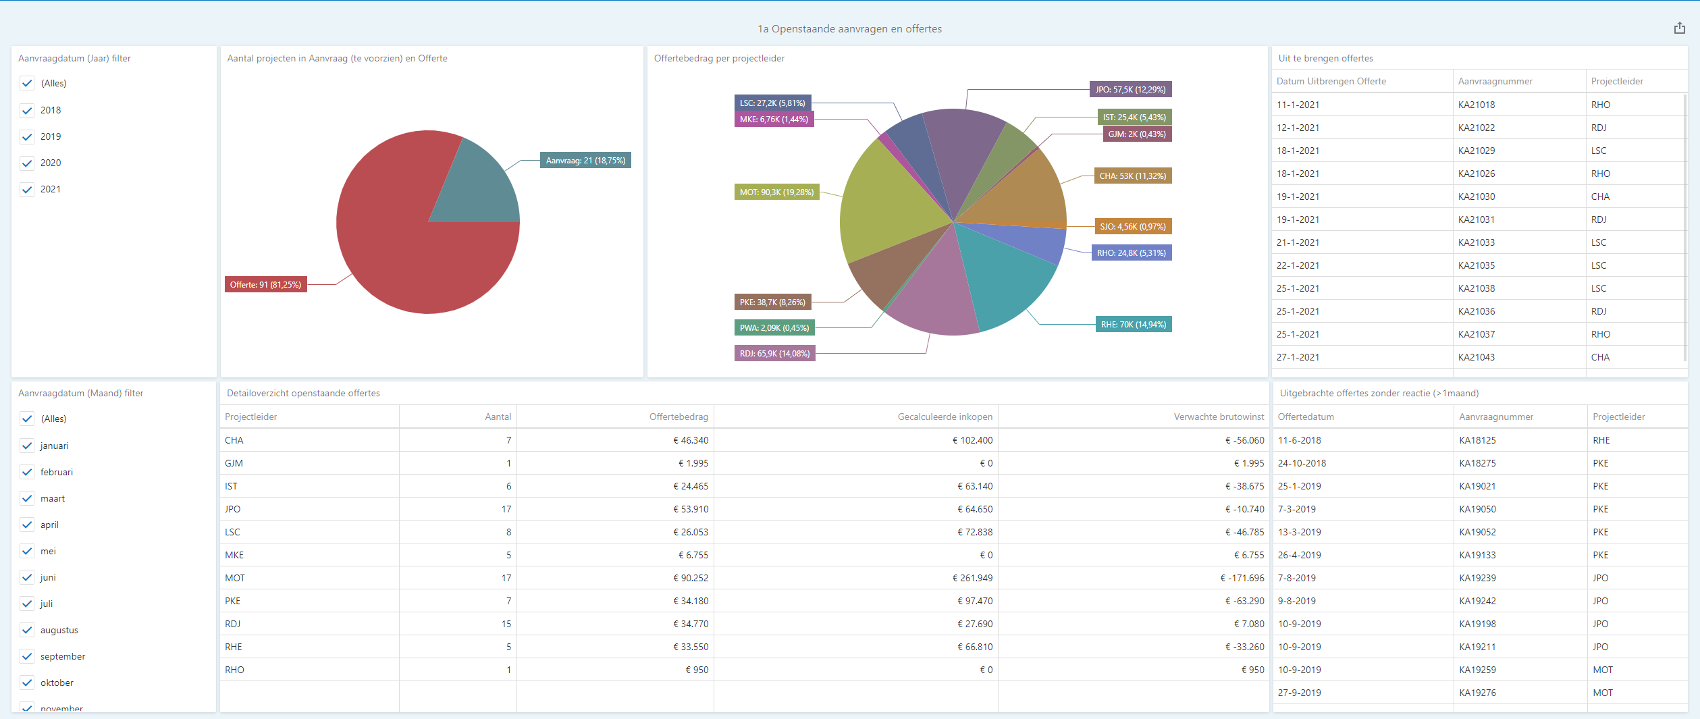Toggle the juli month checkbox
This screenshot has width=1700, height=719.
point(27,604)
